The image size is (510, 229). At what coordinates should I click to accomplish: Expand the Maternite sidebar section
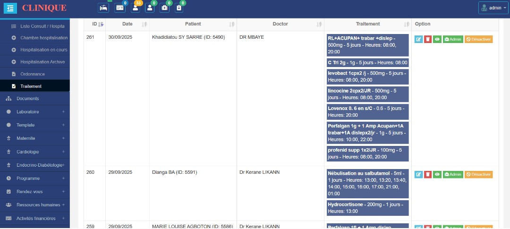(35, 138)
